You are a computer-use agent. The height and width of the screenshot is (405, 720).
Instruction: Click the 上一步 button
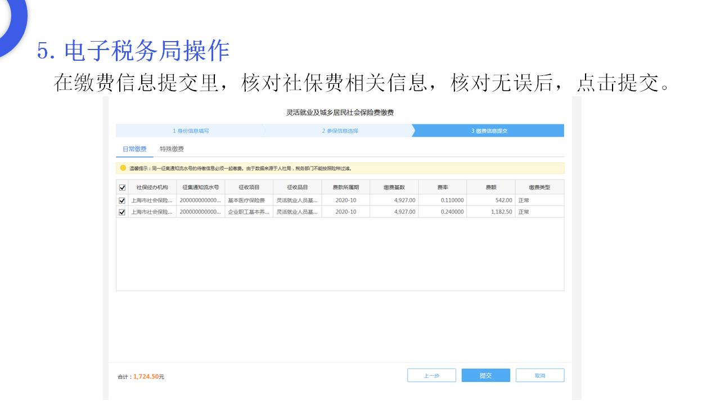click(x=431, y=375)
